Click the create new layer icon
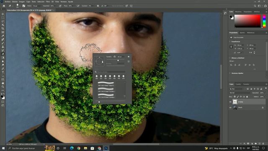Viewport: 268px width, 151px height. 260,143
